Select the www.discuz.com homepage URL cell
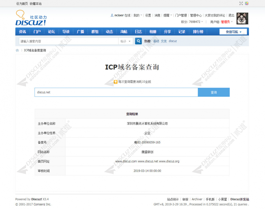This screenshot has height=210, width=265. click(x=147, y=161)
